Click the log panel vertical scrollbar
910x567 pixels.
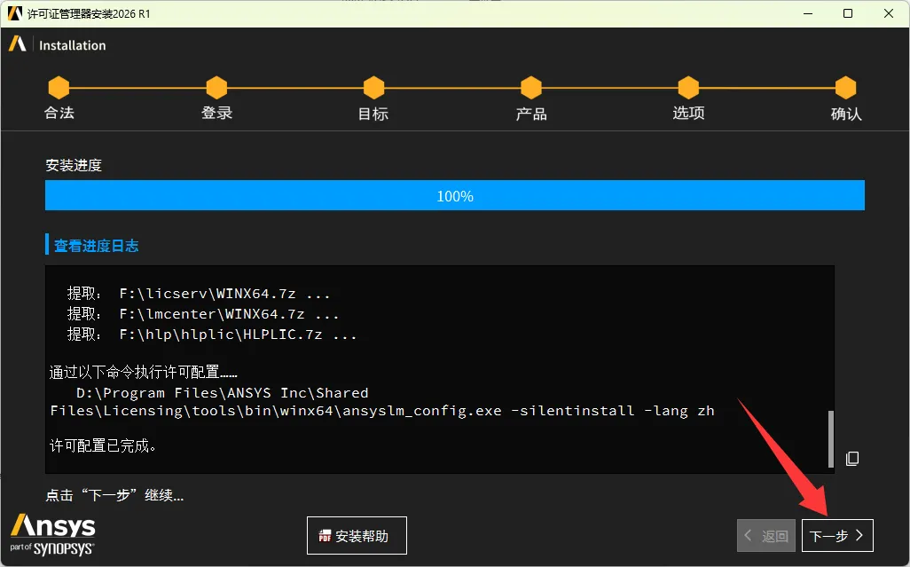[830, 438]
